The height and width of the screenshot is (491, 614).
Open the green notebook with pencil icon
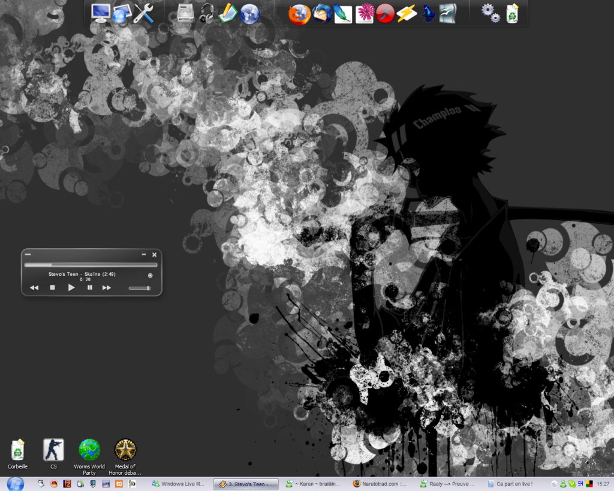pos(228,14)
